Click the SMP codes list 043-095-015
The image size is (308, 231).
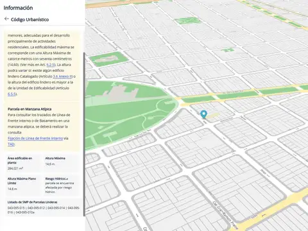(44, 210)
